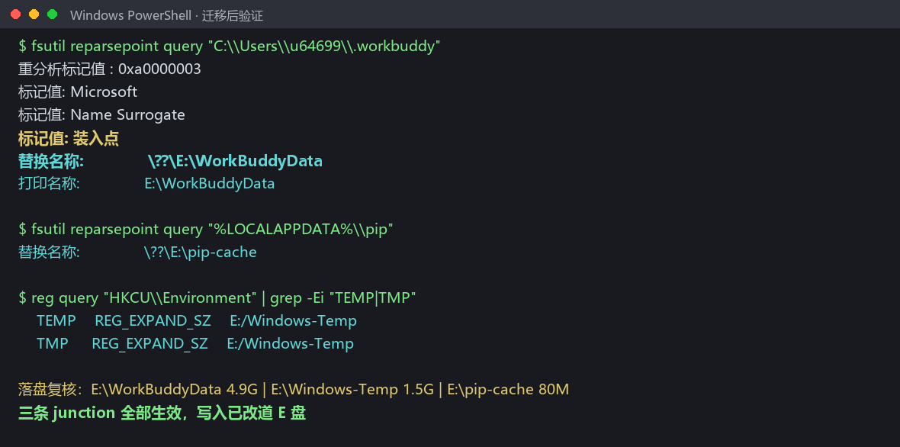This screenshot has width=900, height=447.
Task: Click the E:\pip-cache 80M size entry
Action: pyautogui.click(x=508, y=391)
